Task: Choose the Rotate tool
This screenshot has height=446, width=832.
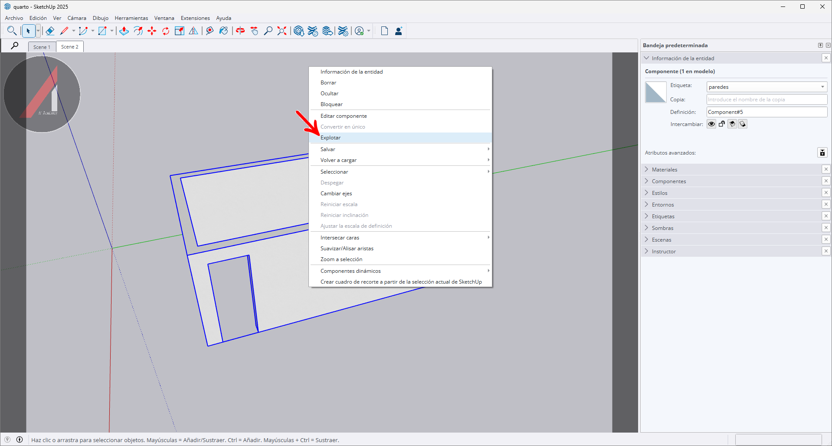Action: click(x=166, y=31)
